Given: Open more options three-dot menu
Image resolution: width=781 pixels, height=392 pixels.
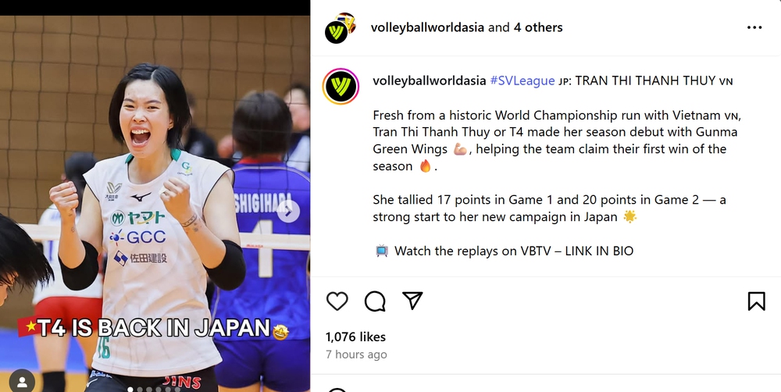Looking at the screenshot, I should pos(754,27).
